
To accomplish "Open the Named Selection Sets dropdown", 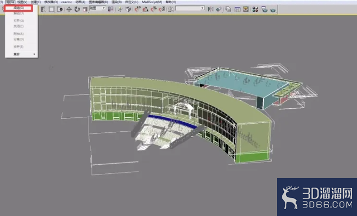I will coord(190,8).
